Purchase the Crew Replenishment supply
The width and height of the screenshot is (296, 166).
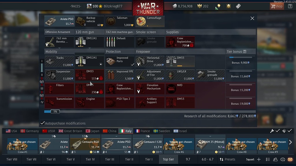180,42
